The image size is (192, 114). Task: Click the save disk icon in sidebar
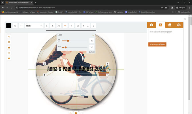[x=9, y=48]
